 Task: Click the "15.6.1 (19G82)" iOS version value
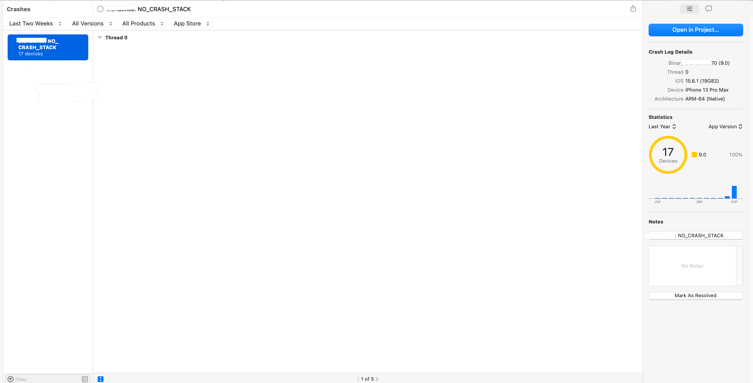coord(702,81)
